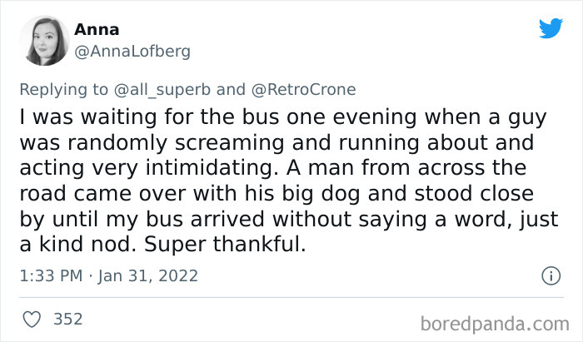Like the tweet with the heart icon
The image size is (583, 342).
coord(33,319)
